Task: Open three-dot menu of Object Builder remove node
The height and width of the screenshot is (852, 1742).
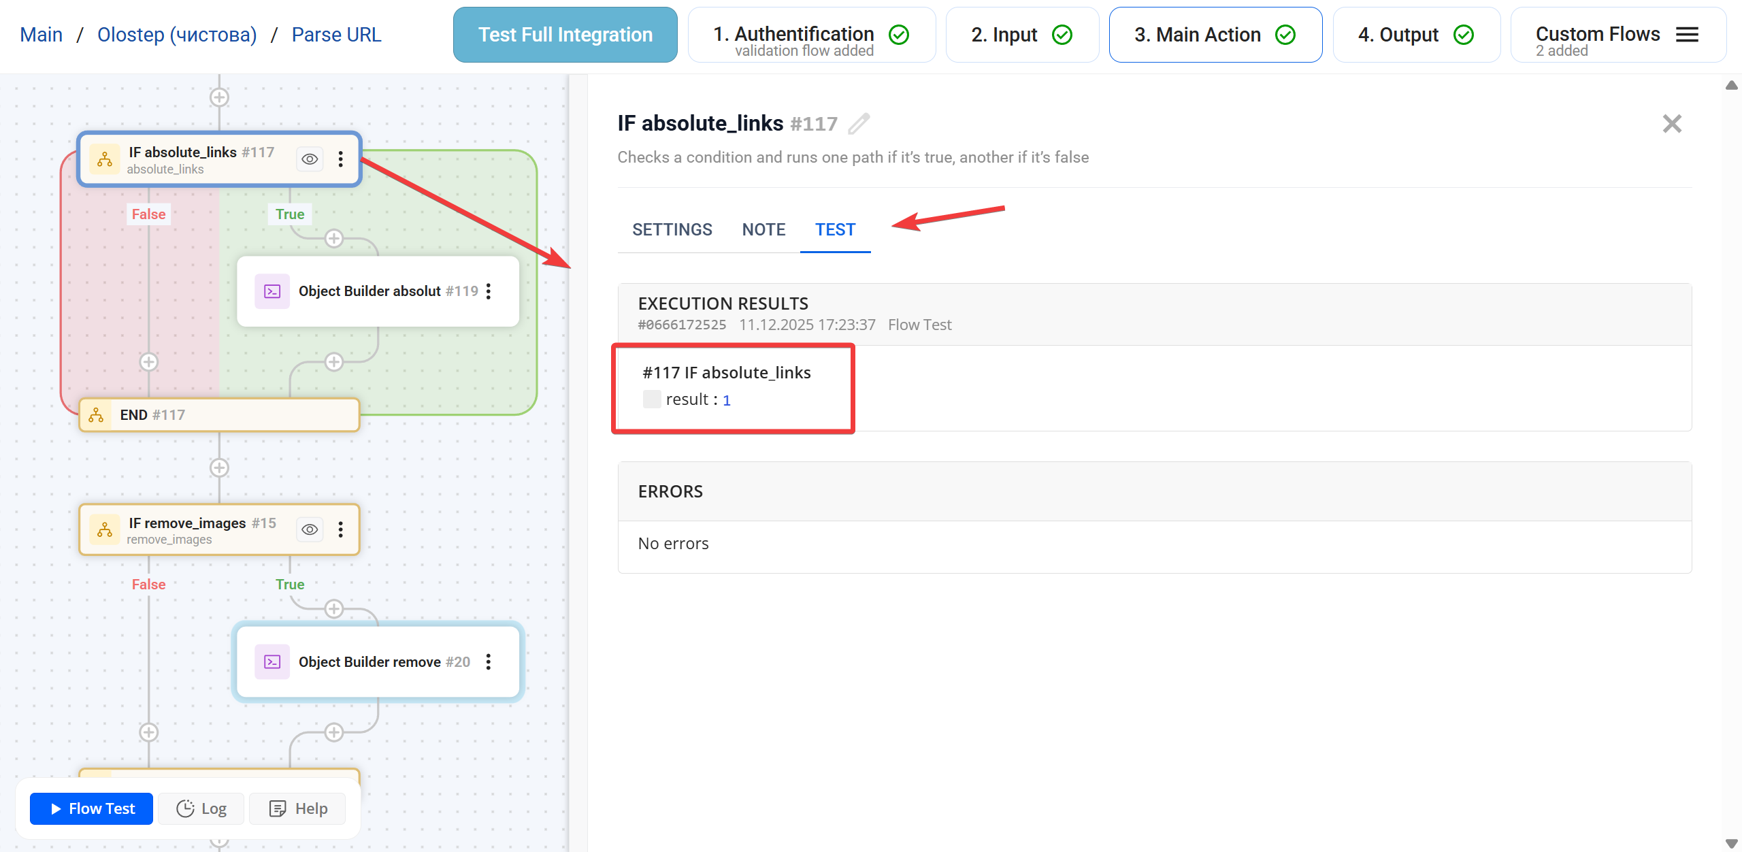Action: click(488, 662)
